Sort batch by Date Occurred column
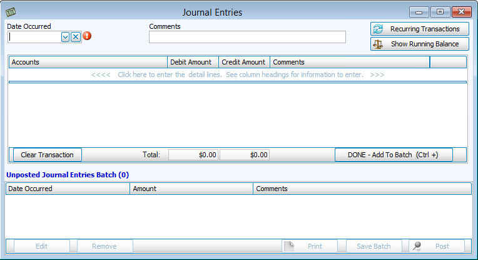The image size is (478, 260). [68, 189]
